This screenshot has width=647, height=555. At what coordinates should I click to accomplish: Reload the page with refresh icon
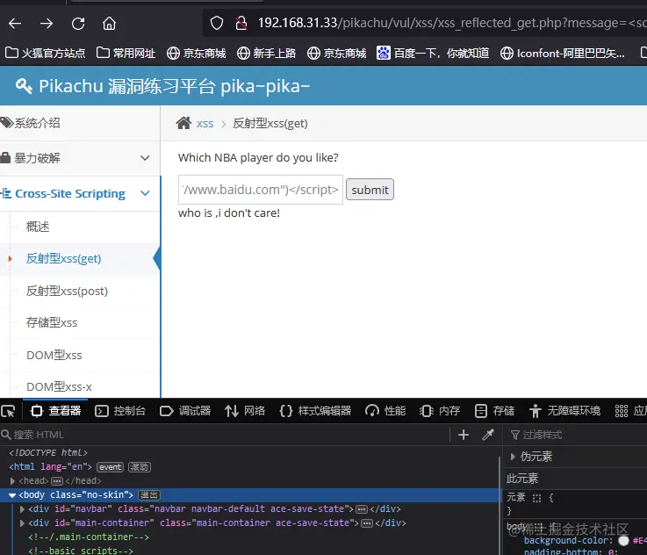pyautogui.click(x=78, y=24)
